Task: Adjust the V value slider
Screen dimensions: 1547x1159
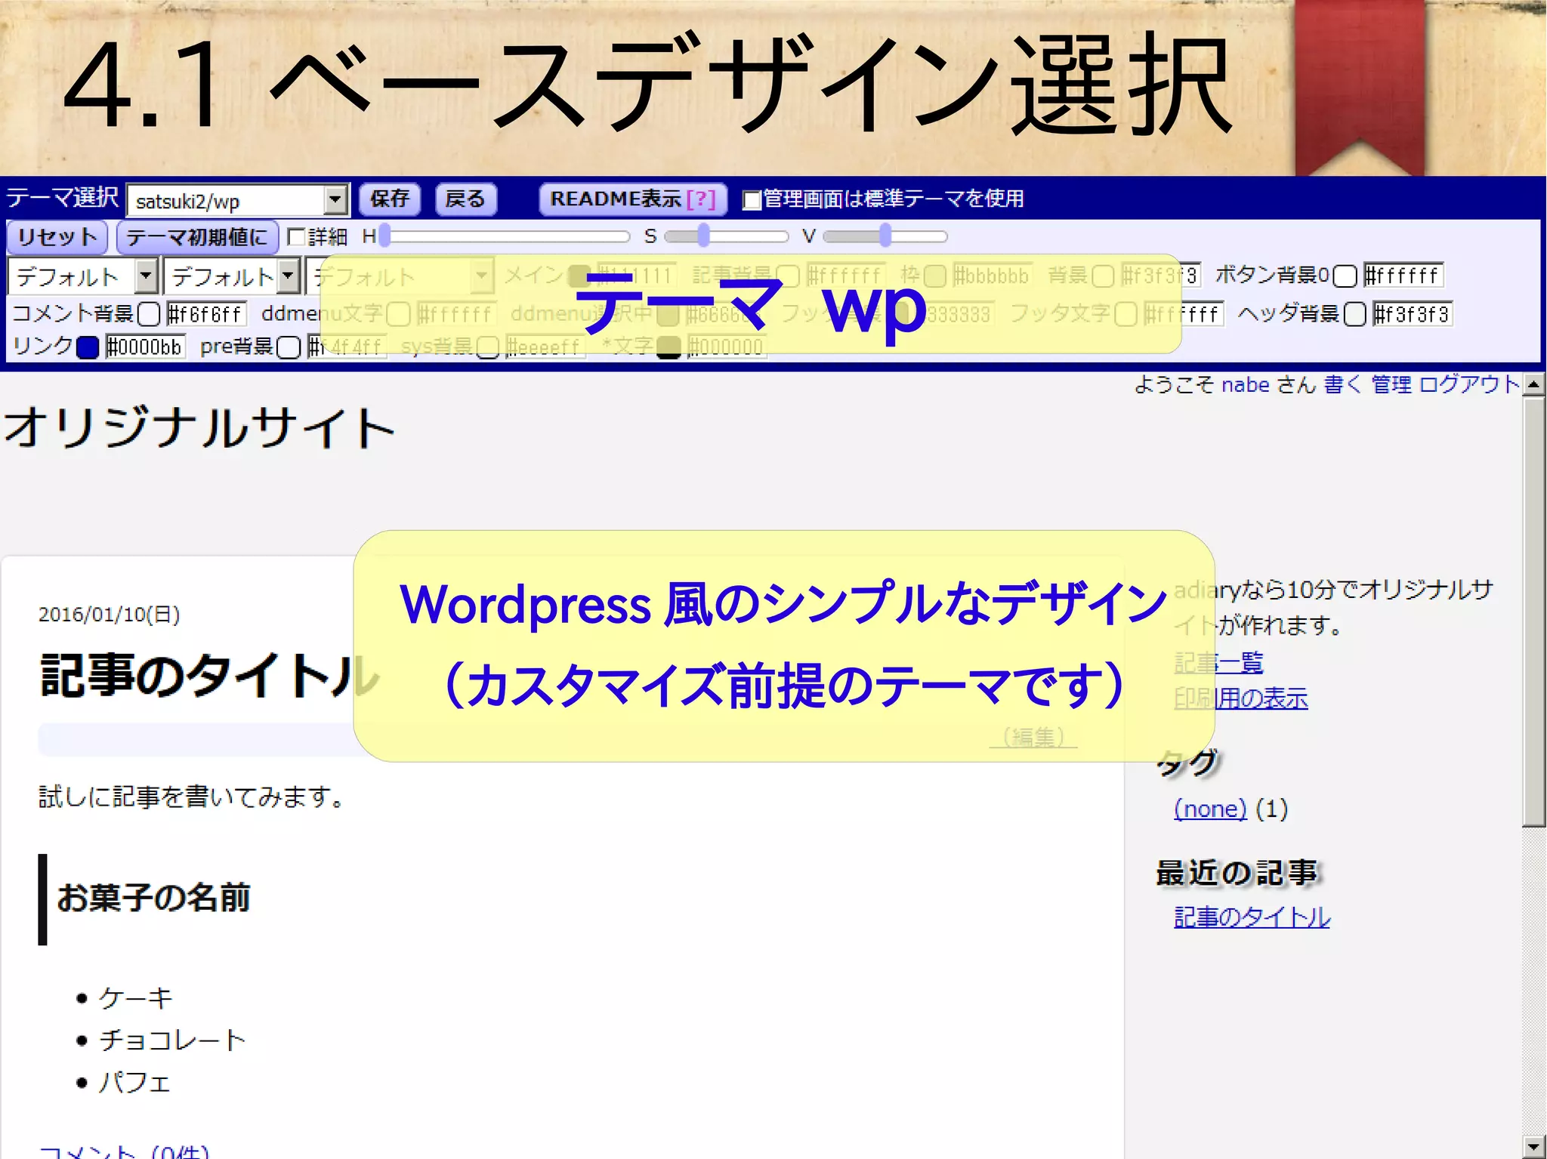Action: point(885,236)
